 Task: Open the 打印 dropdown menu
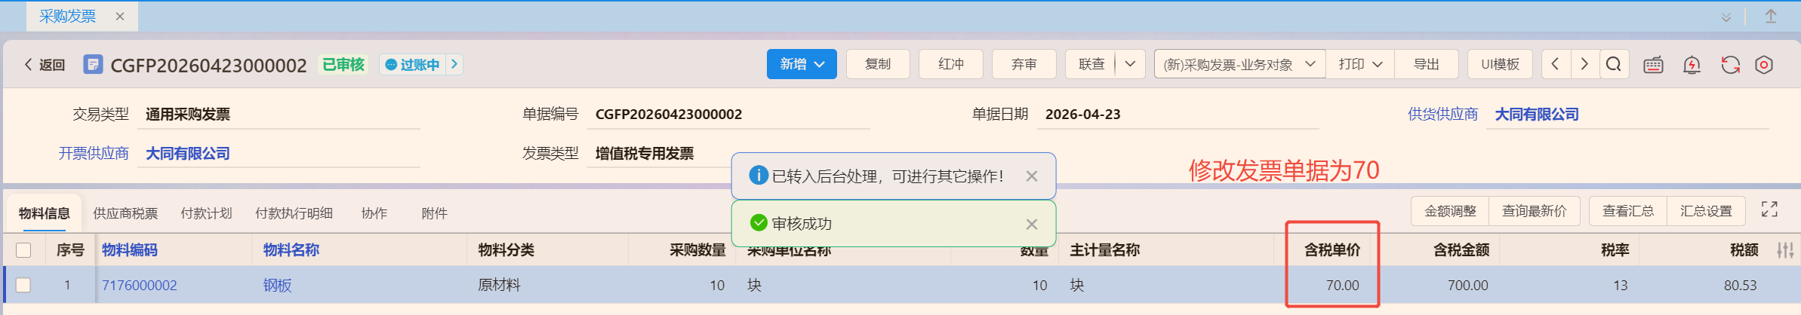(1360, 64)
